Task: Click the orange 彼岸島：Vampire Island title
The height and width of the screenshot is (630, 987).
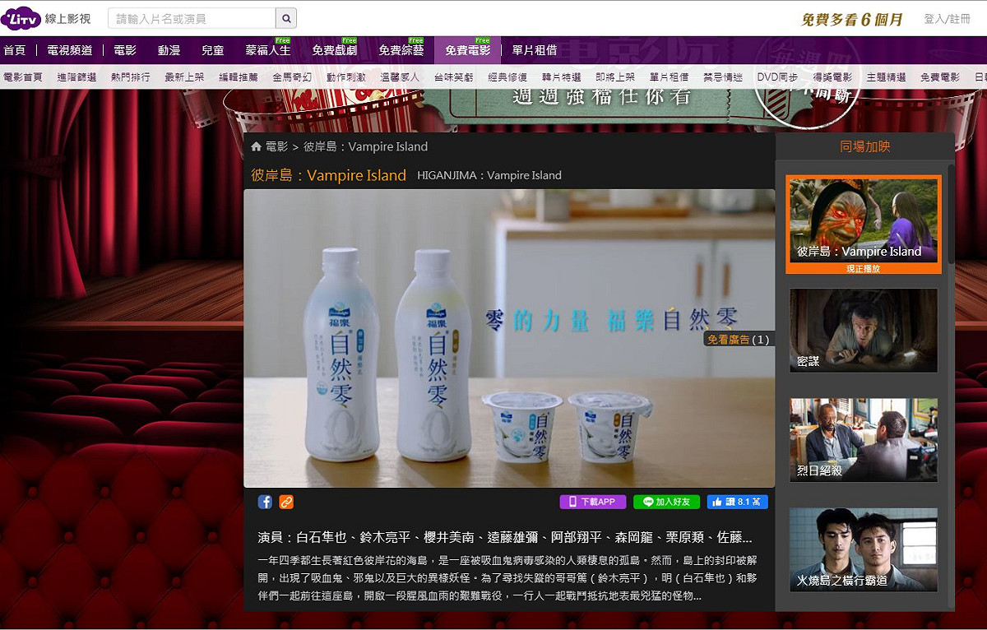Action: (x=329, y=175)
